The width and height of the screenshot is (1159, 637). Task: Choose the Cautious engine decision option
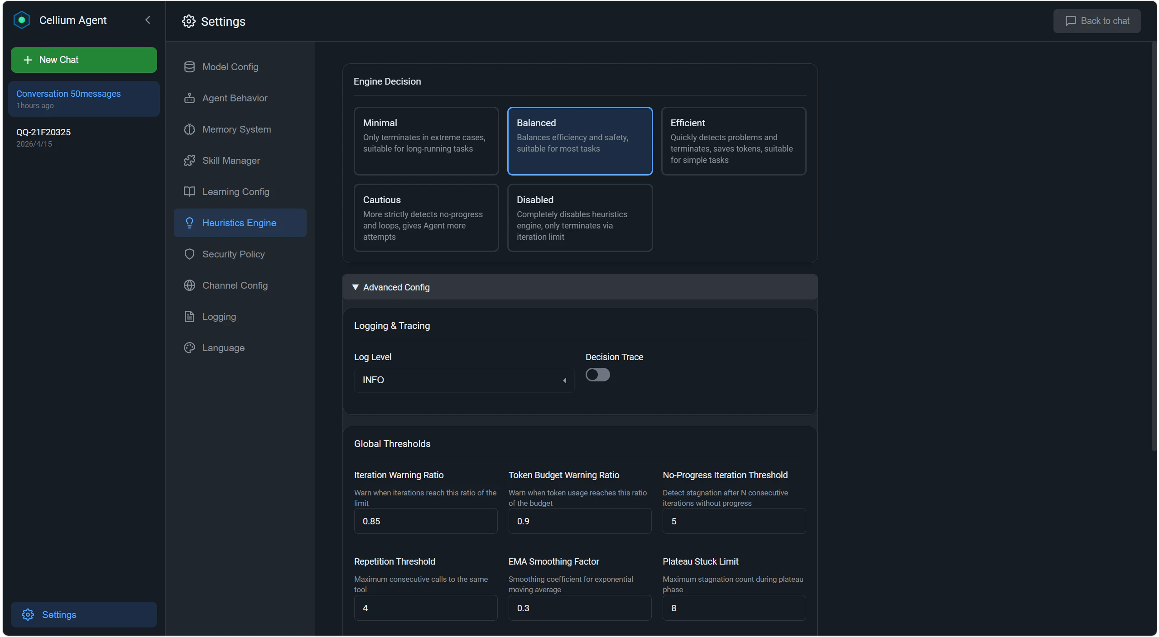pyautogui.click(x=426, y=218)
